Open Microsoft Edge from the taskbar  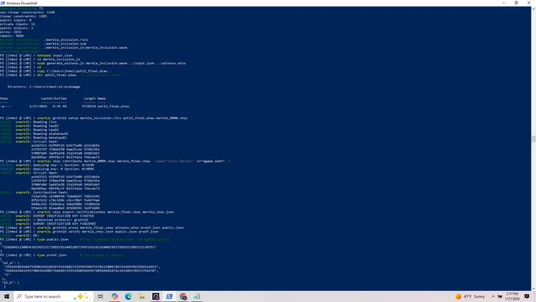pyautogui.click(x=128, y=296)
